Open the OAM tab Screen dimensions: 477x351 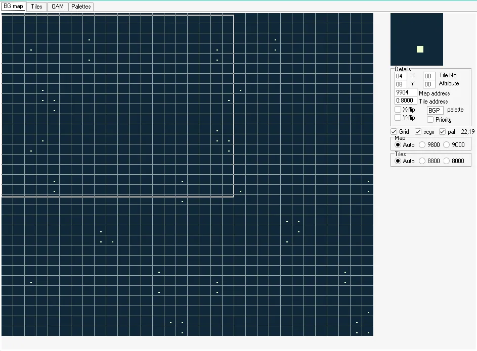point(58,7)
